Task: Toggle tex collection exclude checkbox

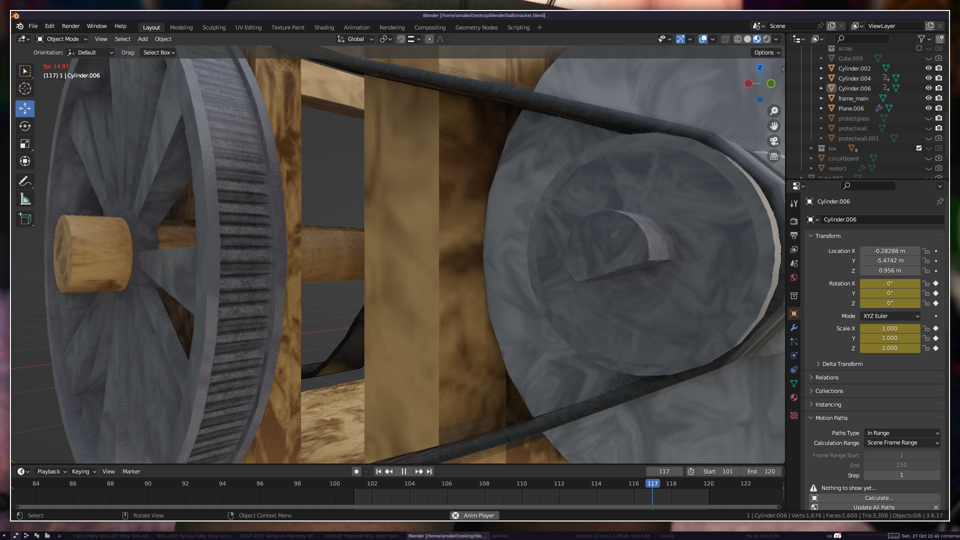Action: click(x=919, y=148)
